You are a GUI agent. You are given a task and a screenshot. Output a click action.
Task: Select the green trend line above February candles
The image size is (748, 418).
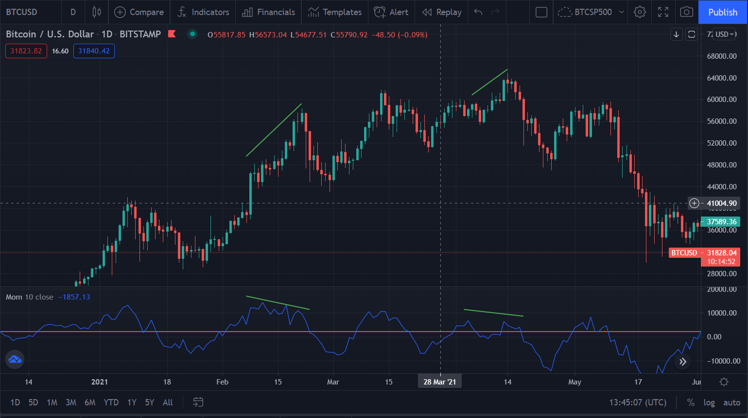tap(274, 130)
